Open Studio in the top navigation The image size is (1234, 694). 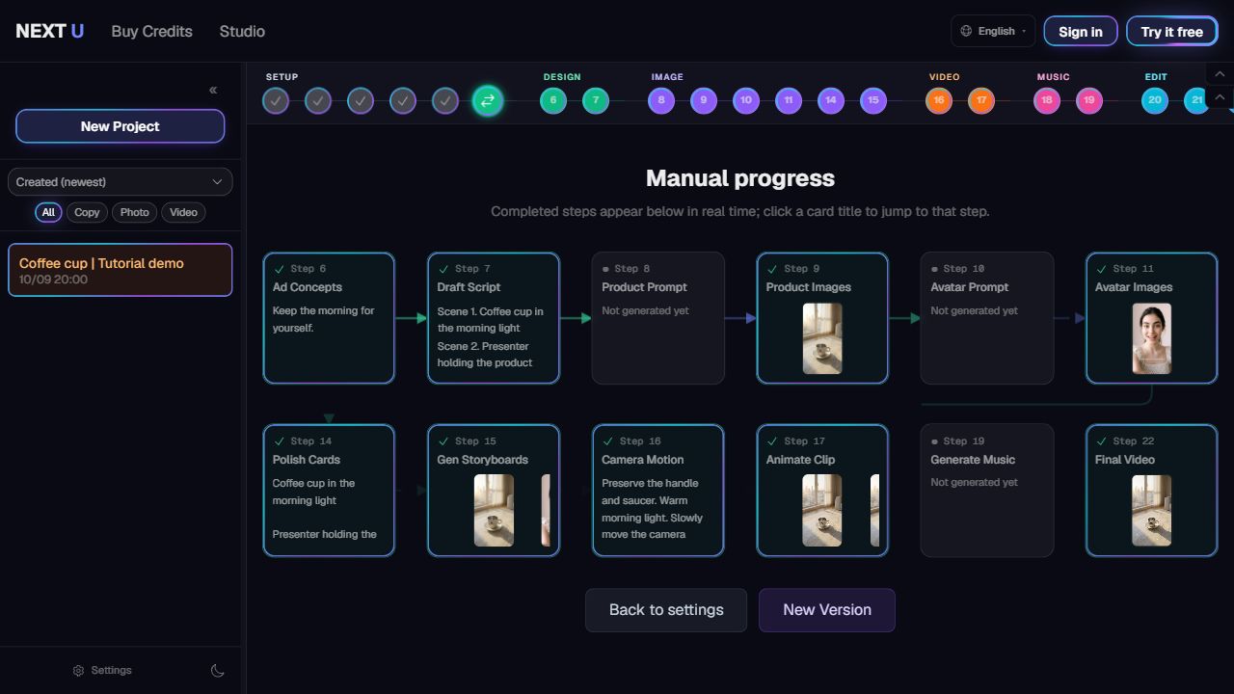[x=242, y=31]
